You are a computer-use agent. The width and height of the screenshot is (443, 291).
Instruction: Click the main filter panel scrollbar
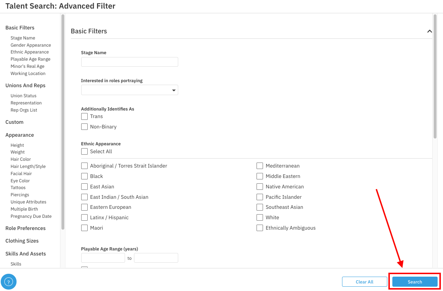[435, 76]
